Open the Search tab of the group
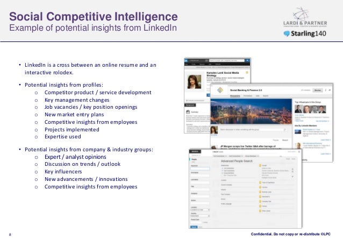 point(266,96)
